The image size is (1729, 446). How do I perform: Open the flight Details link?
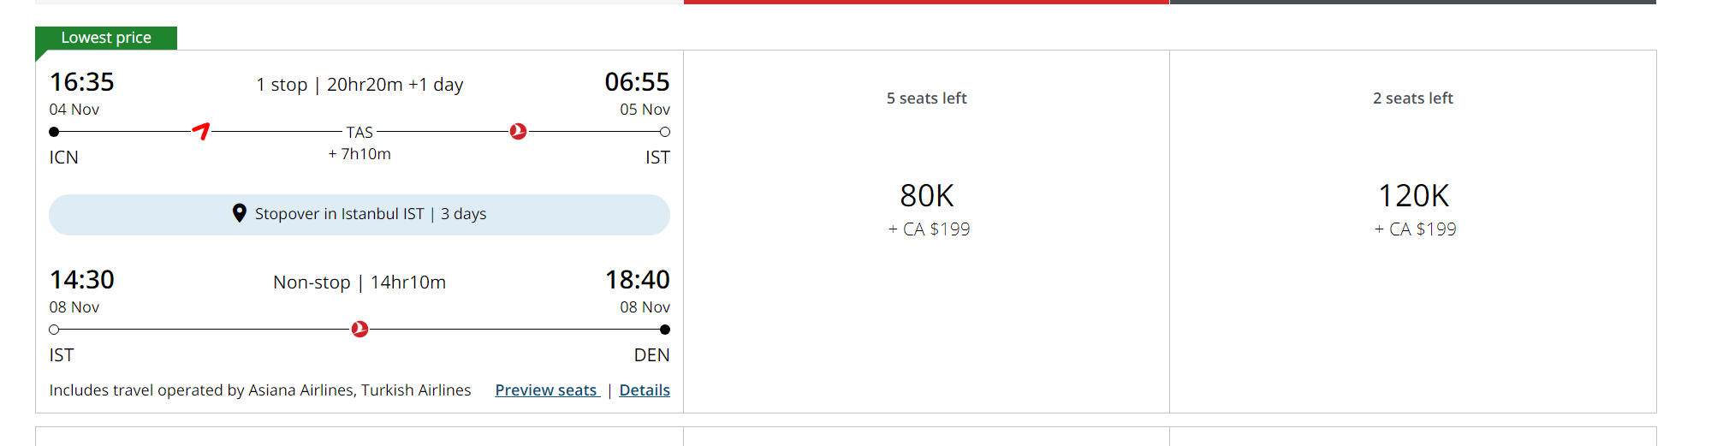[645, 390]
